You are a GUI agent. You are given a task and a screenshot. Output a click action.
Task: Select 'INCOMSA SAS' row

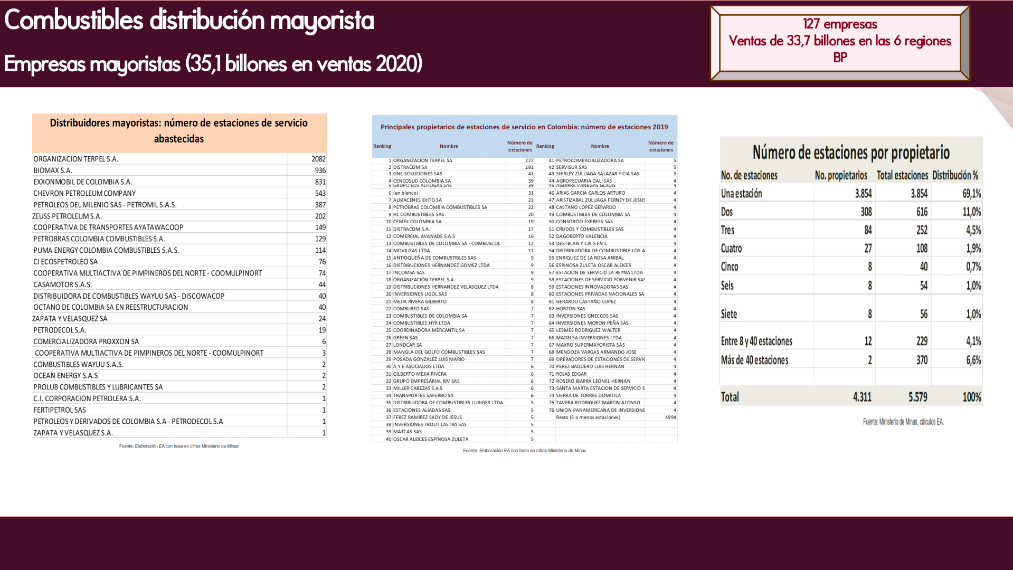tap(453, 273)
